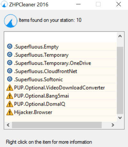Click warning icon beside PUP.Optional.VideoDownloadConverter
Image resolution: width=128 pixels, height=147 pixels.
(x=10, y=88)
